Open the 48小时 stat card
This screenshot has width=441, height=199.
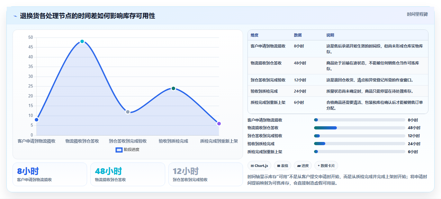(128, 174)
